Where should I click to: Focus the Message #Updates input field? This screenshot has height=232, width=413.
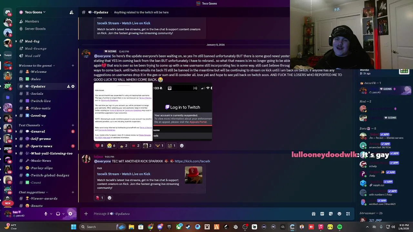(x=200, y=214)
